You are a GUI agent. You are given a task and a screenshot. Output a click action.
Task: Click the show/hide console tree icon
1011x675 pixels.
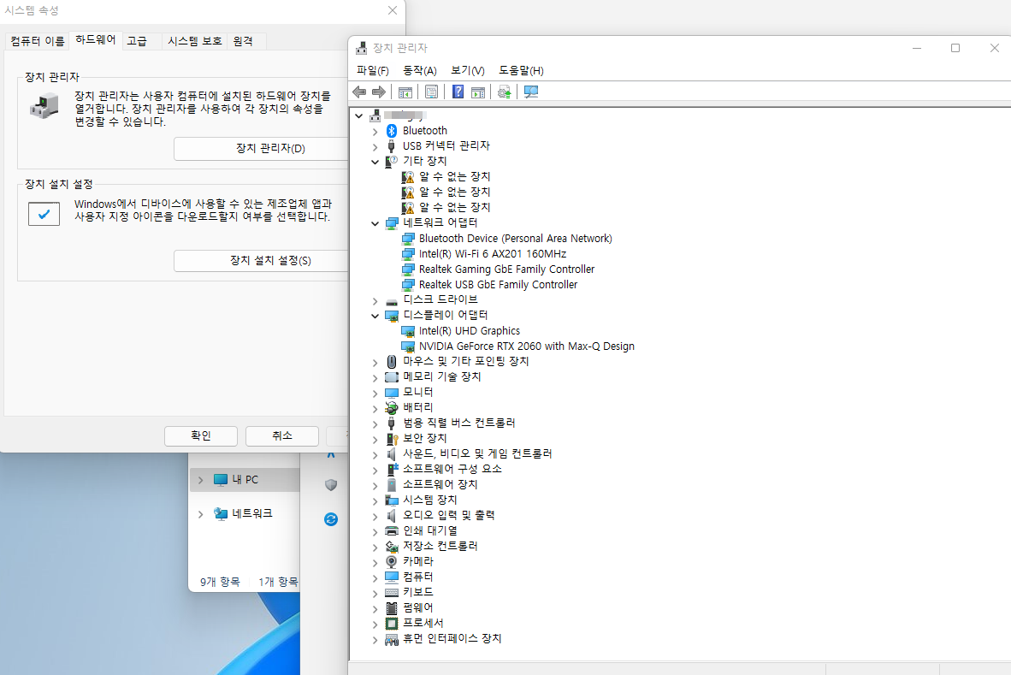point(405,92)
